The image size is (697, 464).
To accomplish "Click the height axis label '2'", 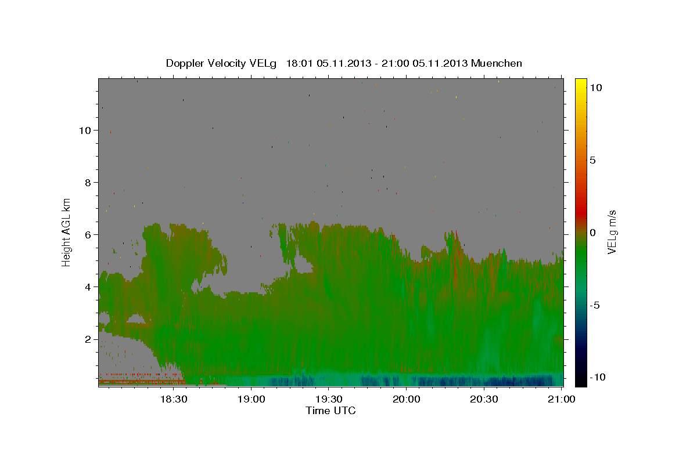I will 87,339.
